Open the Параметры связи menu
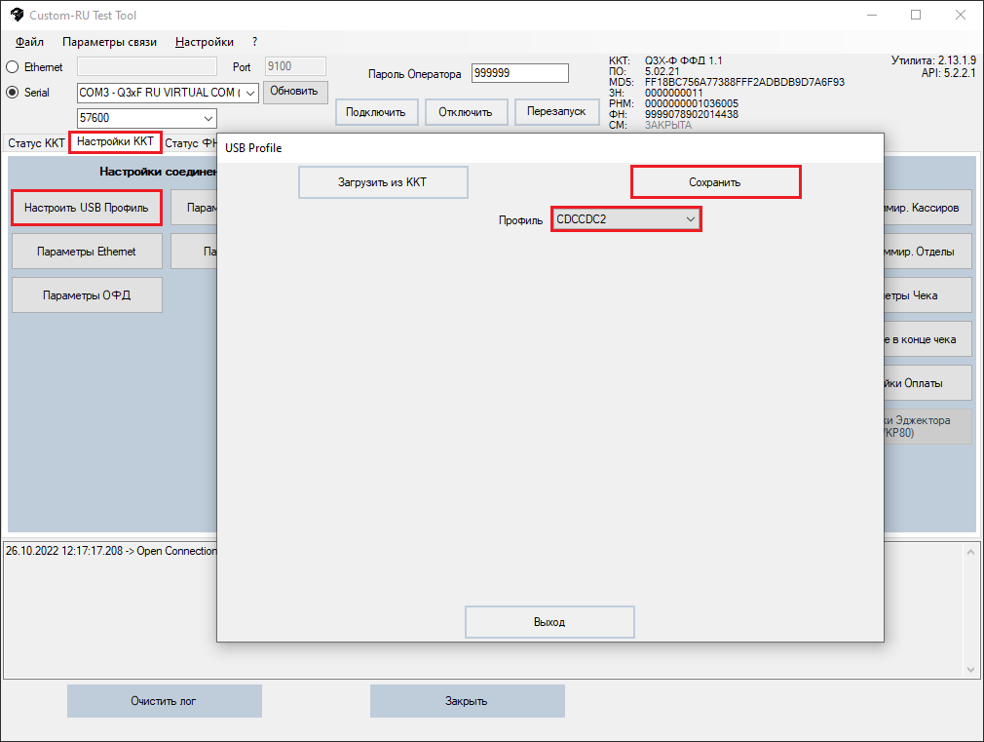The width and height of the screenshot is (984, 742). point(109,42)
